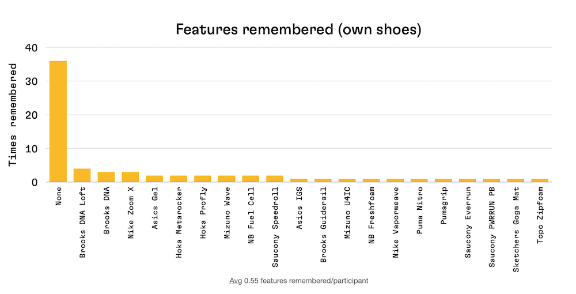Viewport: 576px width, 294px height.
Task: Click the Brooks DNA bar
Action: coord(106,177)
